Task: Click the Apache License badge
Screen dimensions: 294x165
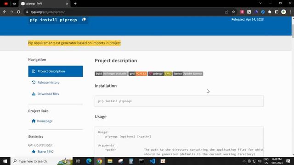Action: click(x=188, y=74)
